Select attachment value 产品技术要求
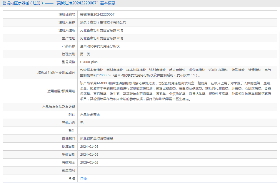 pos(90,115)
